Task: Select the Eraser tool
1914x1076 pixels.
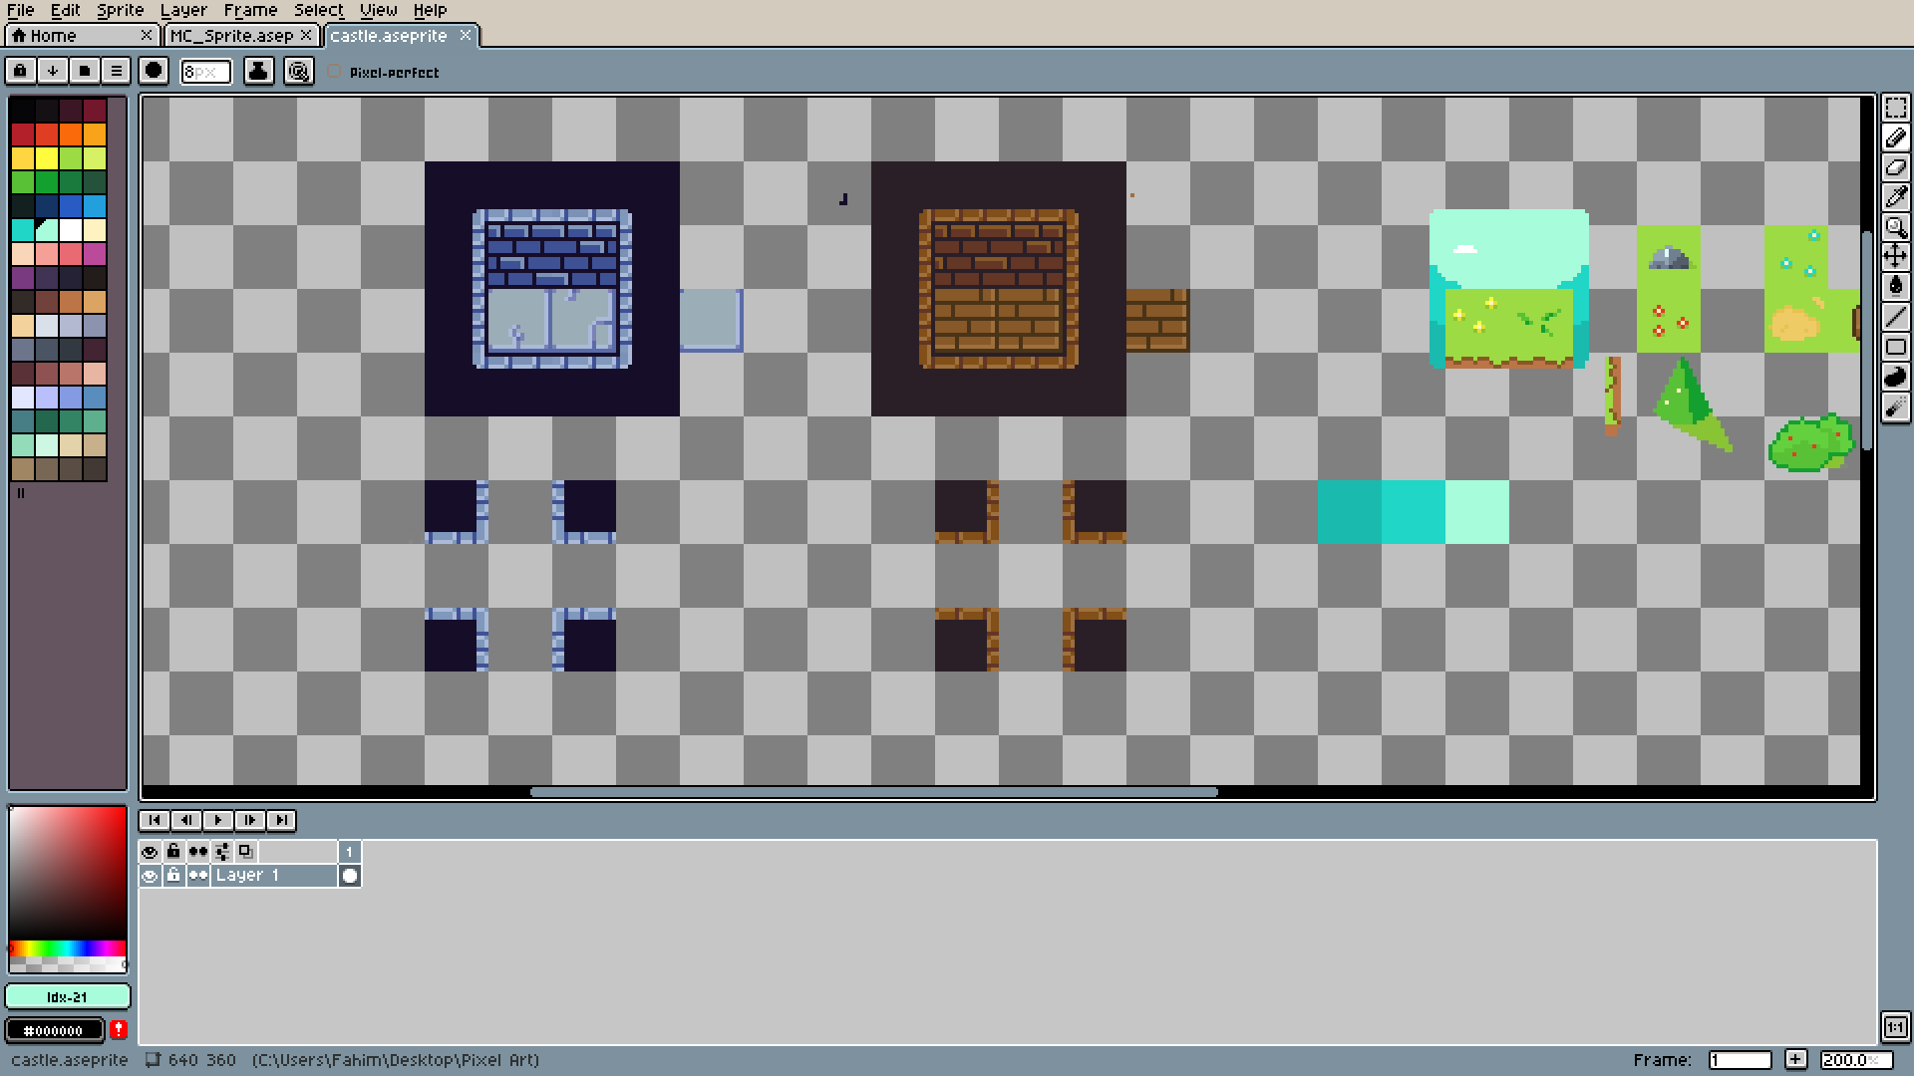Action: pyautogui.click(x=1895, y=167)
